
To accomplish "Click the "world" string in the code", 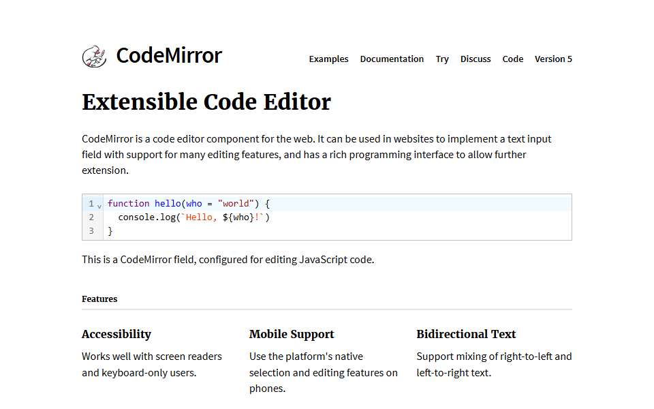I will coord(236,204).
